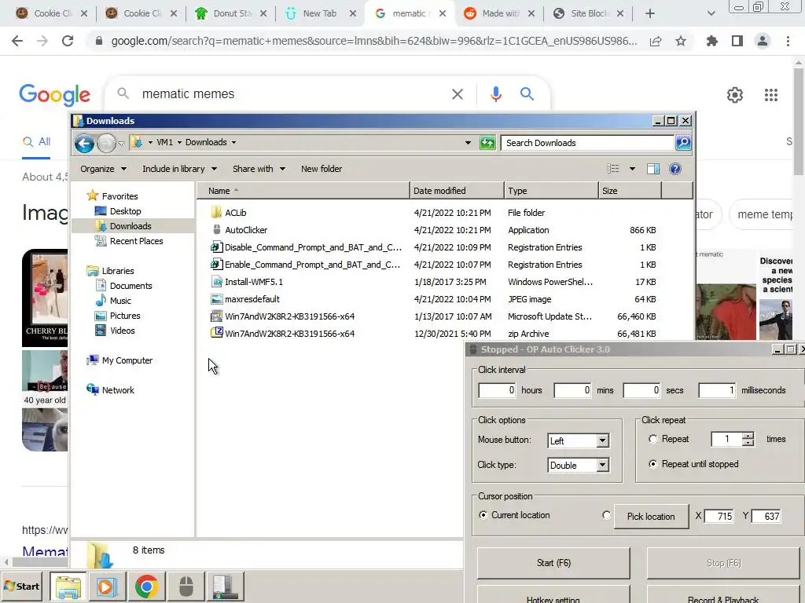Viewport: 805px width, 603px height.
Task: Open the ACLib folder
Action: click(236, 213)
